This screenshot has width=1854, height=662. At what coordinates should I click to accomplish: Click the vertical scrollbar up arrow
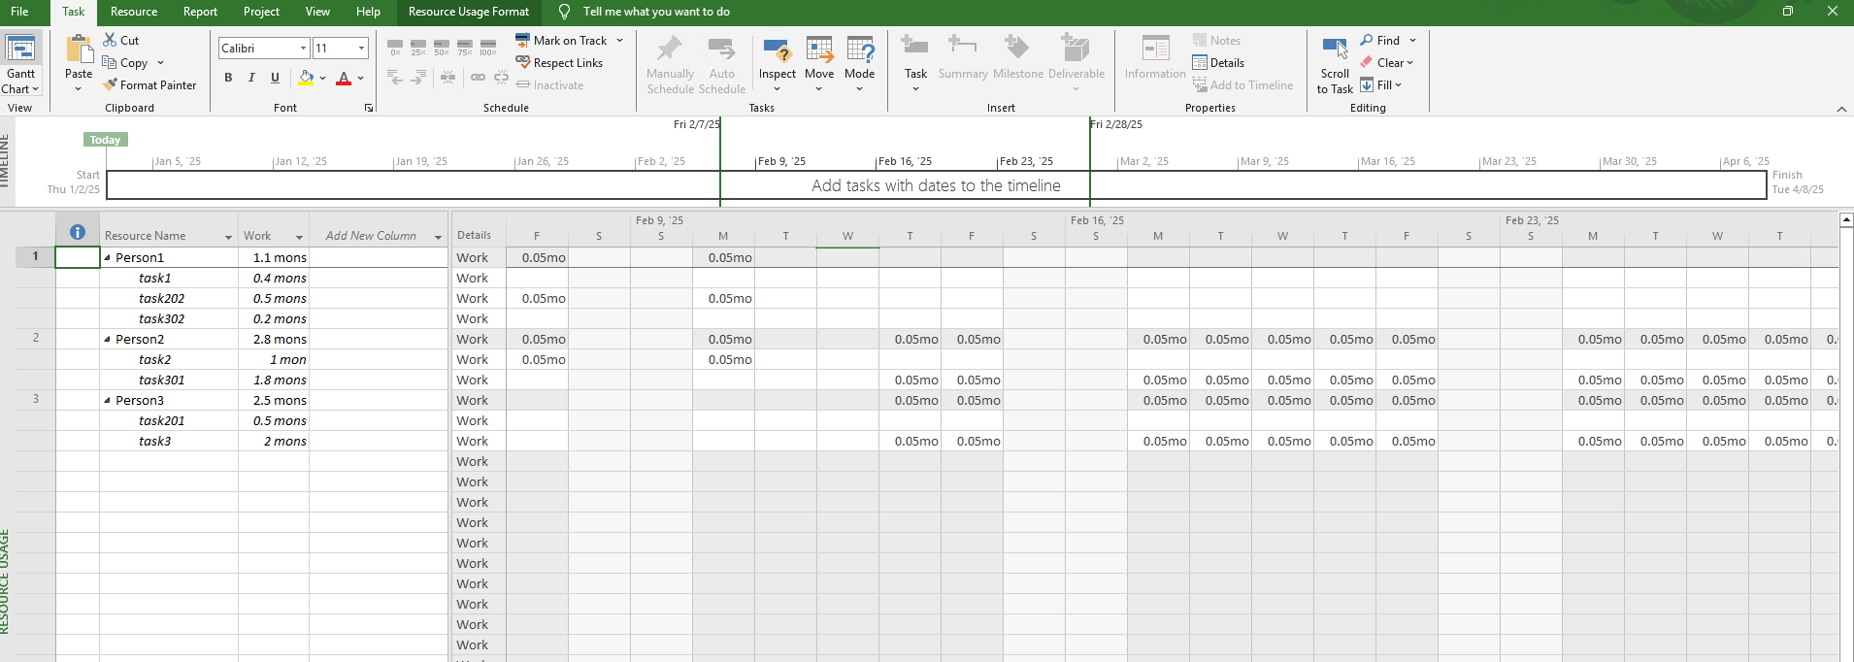click(x=1846, y=220)
